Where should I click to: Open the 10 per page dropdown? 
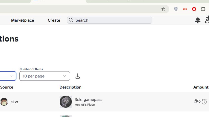pos(45,76)
